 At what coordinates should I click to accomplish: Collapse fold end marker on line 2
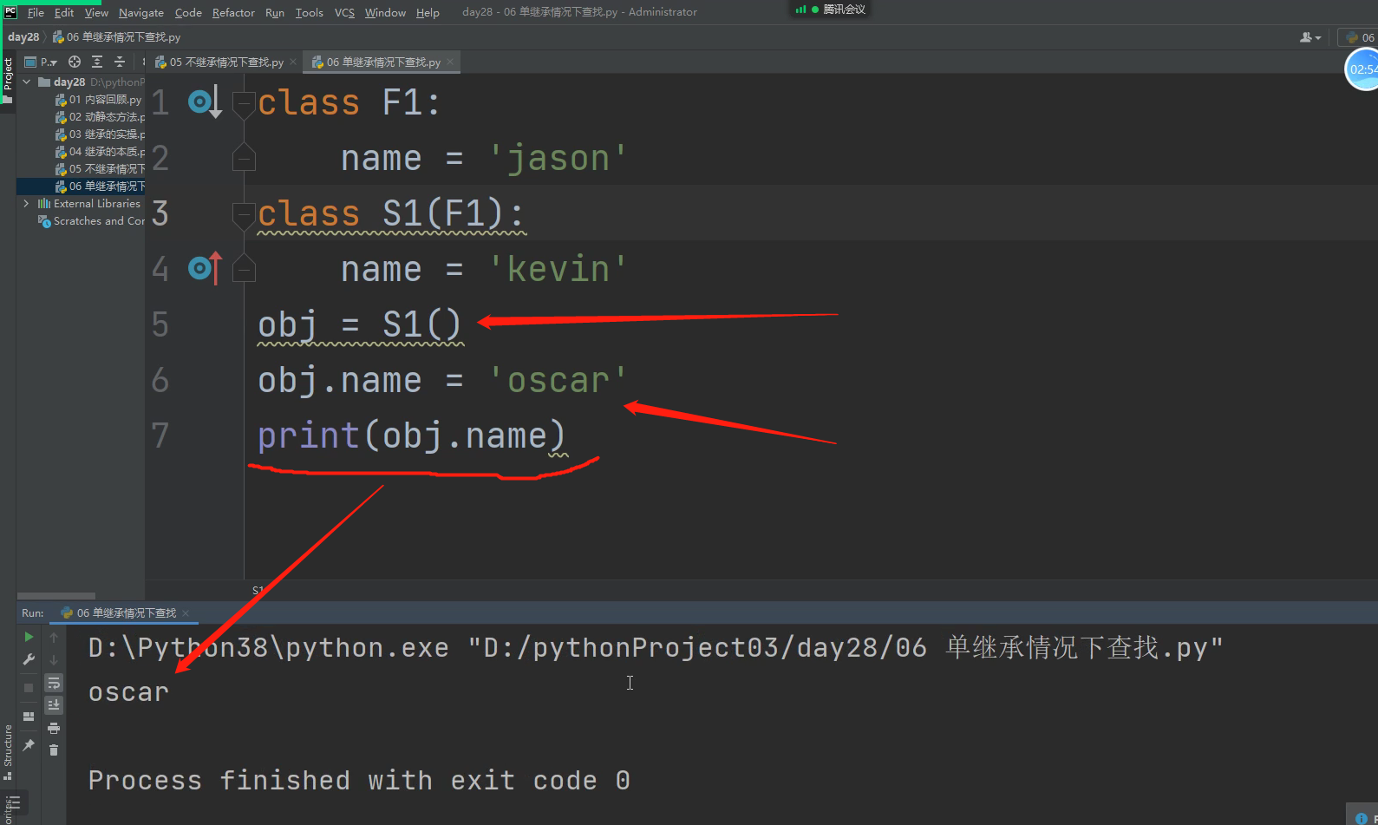pos(244,158)
